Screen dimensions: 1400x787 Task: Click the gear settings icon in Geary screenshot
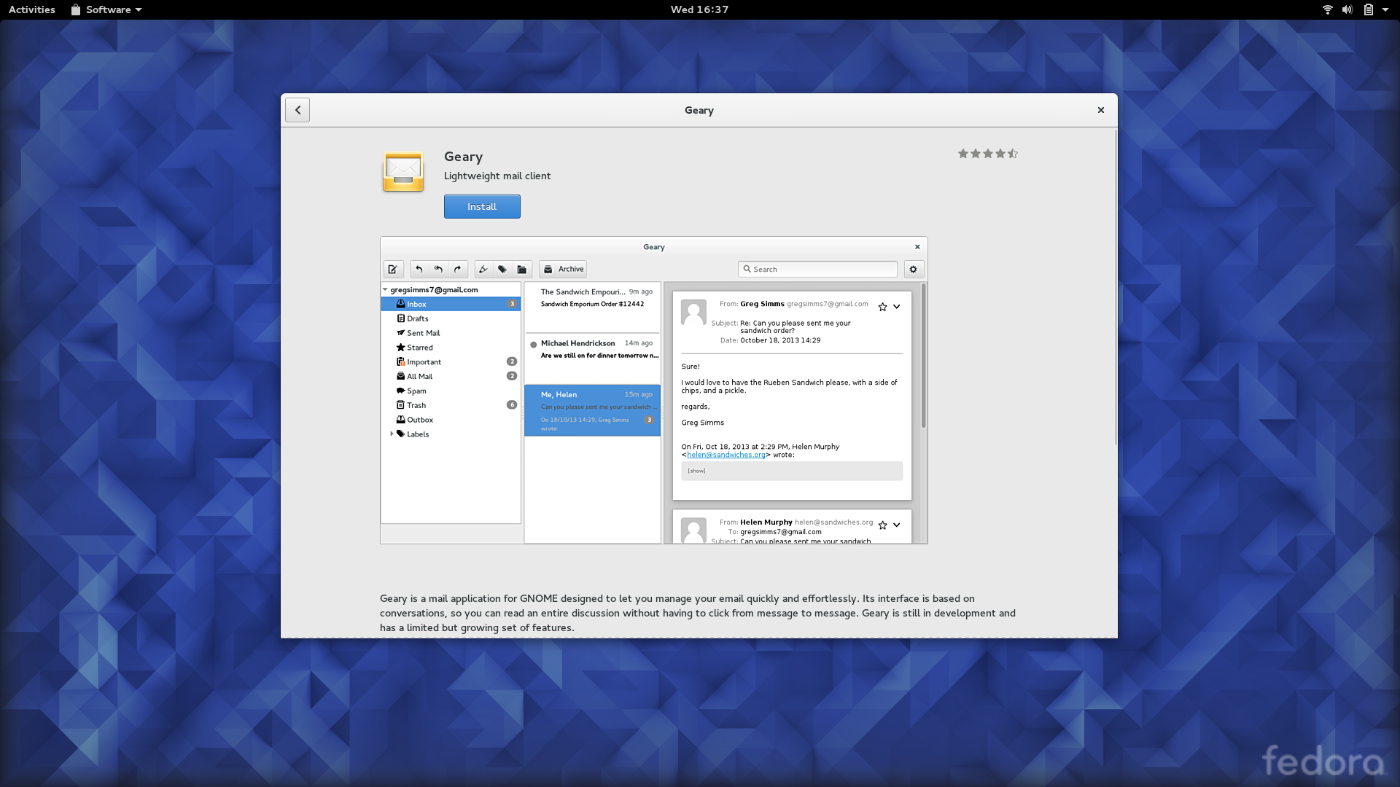(914, 269)
